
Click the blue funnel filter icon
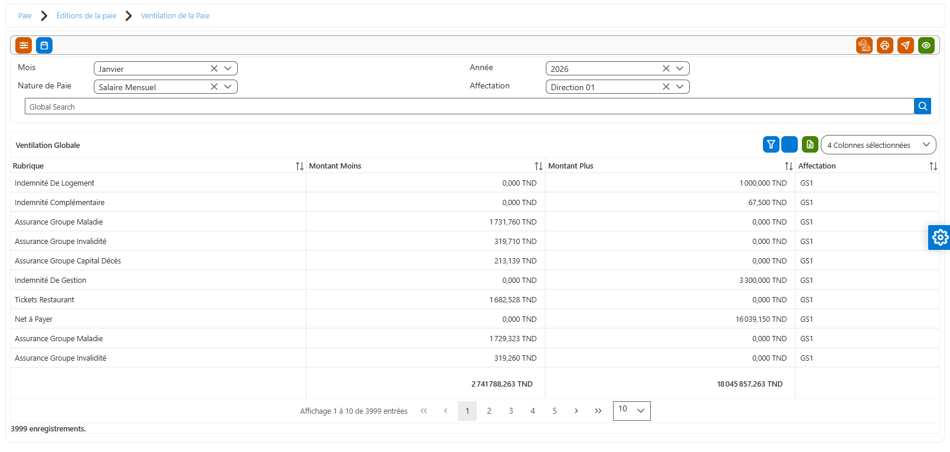point(771,144)
